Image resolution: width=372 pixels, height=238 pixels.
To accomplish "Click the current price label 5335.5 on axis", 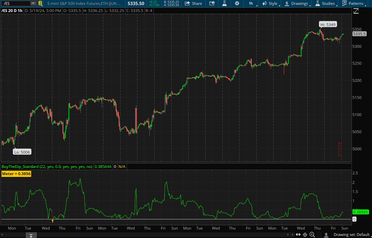I will (359, 34).
